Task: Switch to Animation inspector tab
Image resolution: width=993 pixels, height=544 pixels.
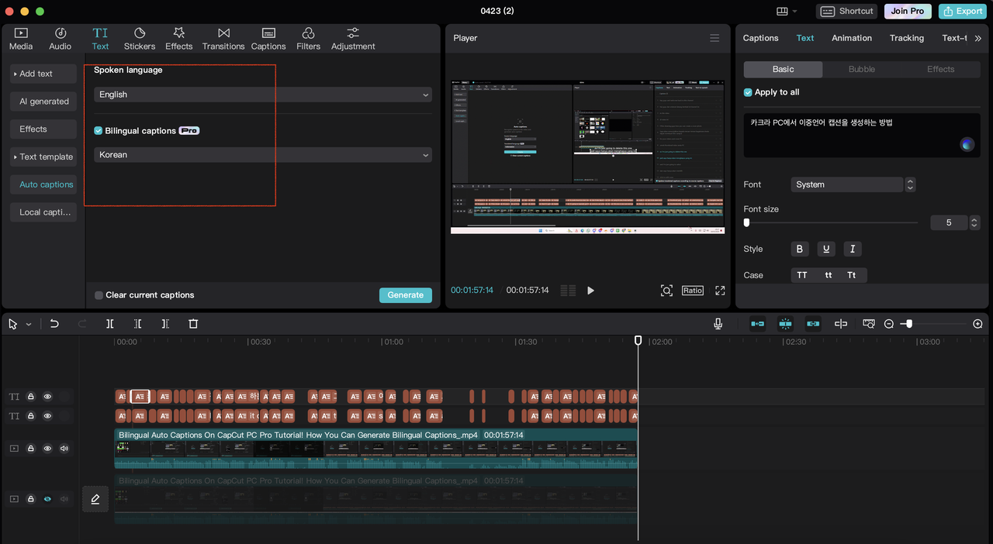Action: coord(852,38)
